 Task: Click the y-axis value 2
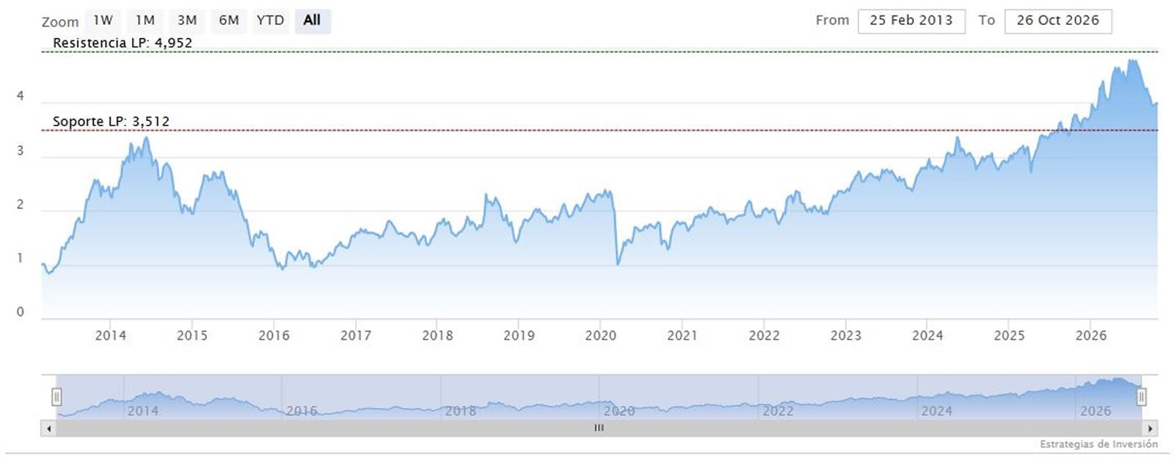click(x=21, y=205)
